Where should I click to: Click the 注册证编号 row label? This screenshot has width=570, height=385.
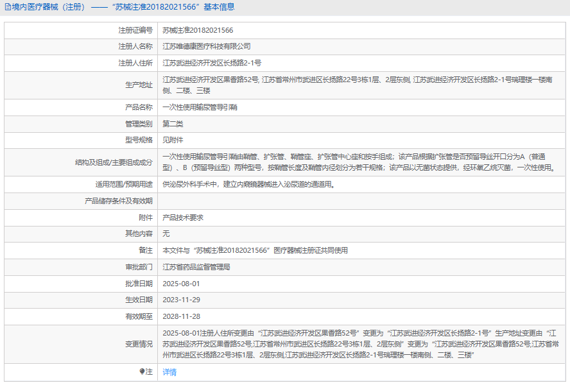click(x=135, y=30)
